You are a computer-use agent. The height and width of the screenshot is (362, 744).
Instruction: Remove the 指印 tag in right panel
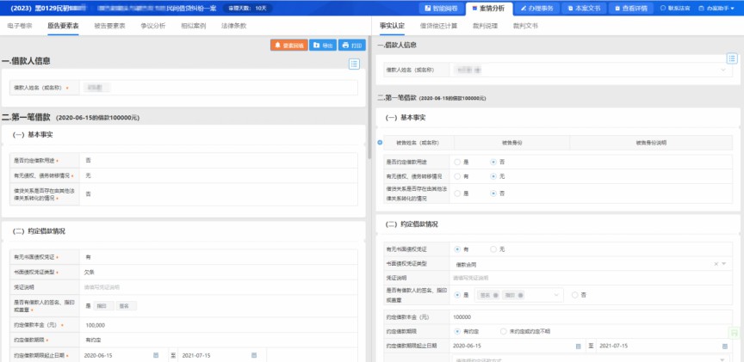[x=520, y=295]
